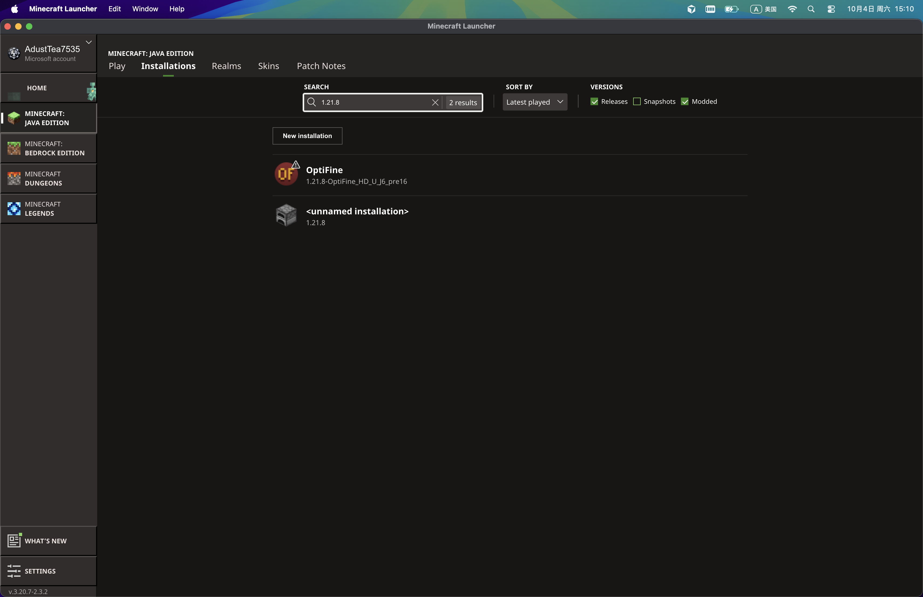Viewport: 923px width, 597px height.
Task: Click inside the installations search field
Action: pyautogui.click(x=372, y=102)
